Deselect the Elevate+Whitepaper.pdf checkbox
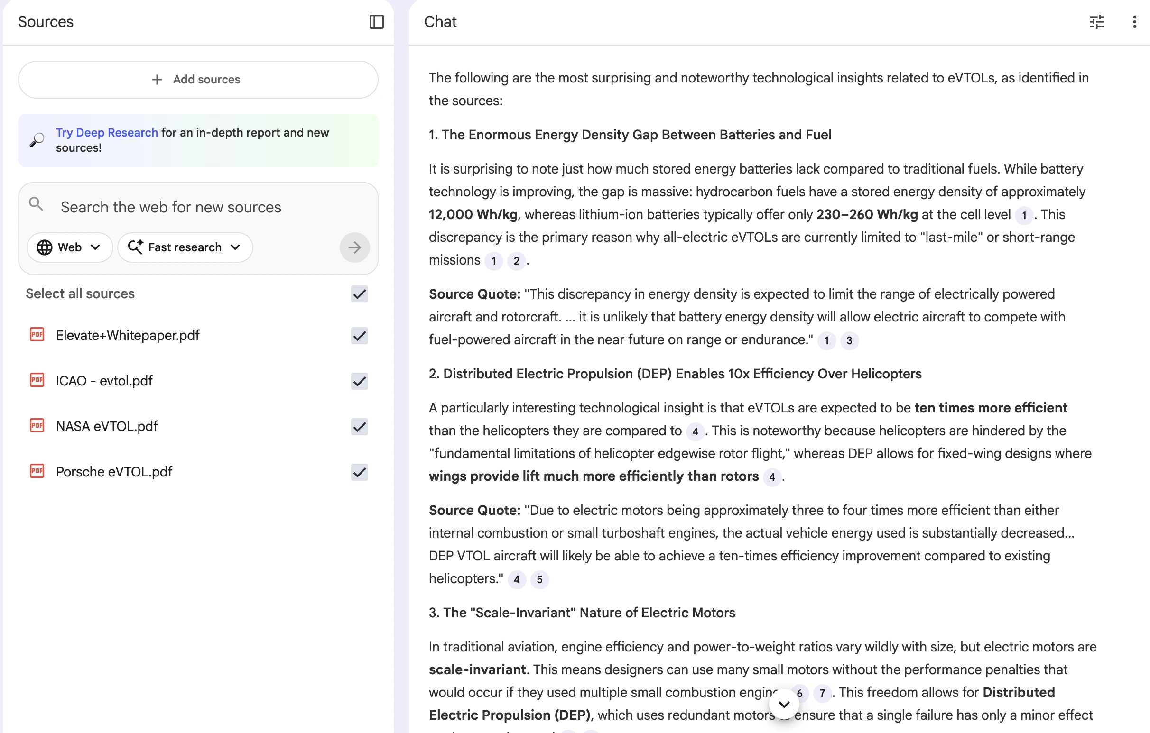Image resolution: width=1150 pixels, height=733 pixels. pos(359,336)
